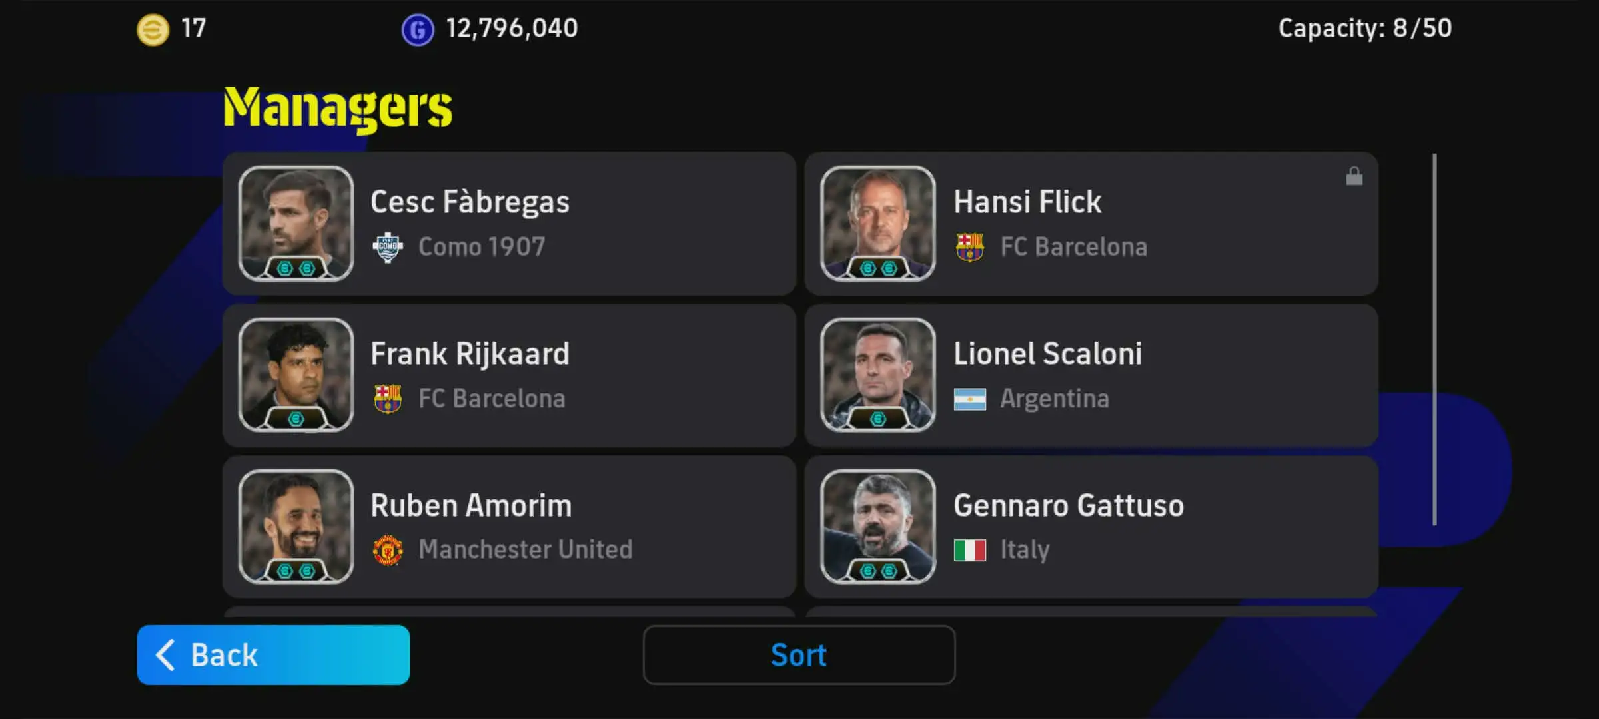Click Hansi Flick's FC Barcelona crest
The height and width of the screenshot is (719, 1599).
click(970, 247)
